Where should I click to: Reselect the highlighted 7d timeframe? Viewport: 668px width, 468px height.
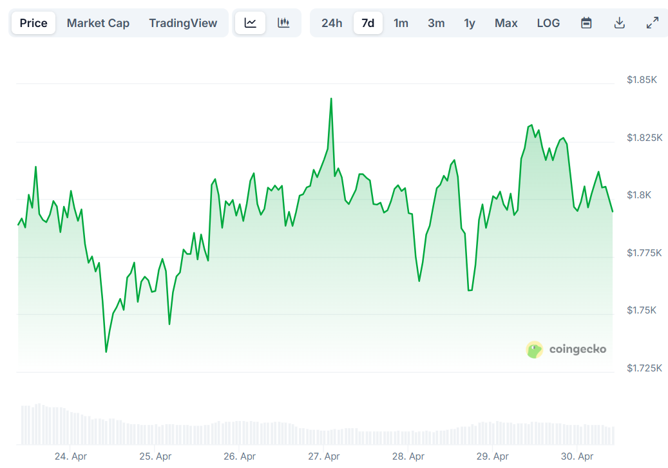tap(368, 23)
